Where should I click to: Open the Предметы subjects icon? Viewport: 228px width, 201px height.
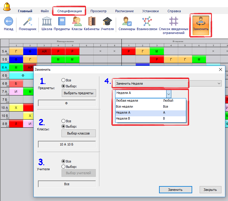tap(62, 21)
